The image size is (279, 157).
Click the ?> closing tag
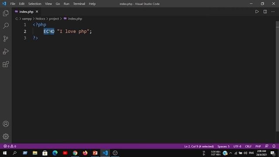35,38
